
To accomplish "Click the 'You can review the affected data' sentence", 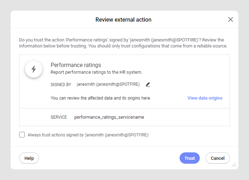I will coord(101,98).
